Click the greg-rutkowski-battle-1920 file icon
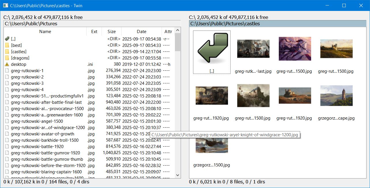This screenshot has height=188, width=370. (7, 146)
